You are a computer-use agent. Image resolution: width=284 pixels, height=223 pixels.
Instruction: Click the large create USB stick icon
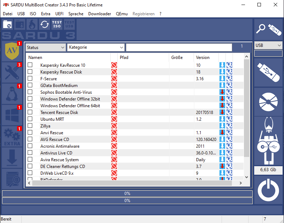coord(268,72)
